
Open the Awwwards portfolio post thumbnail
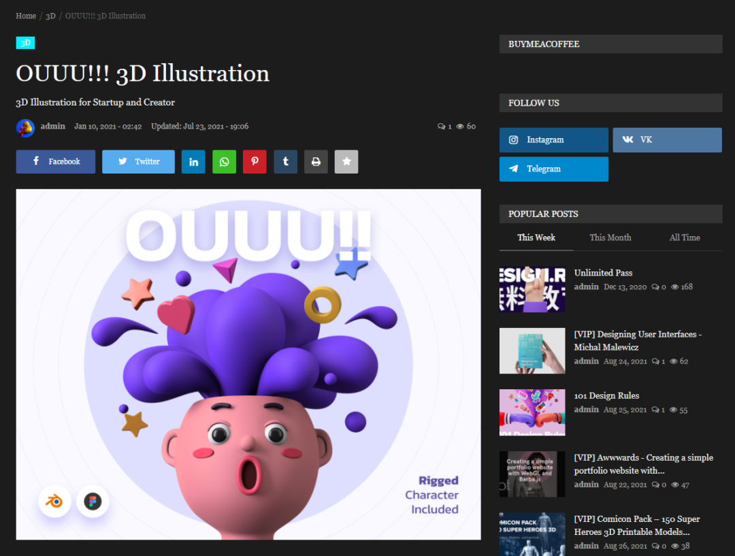(532, 474)
